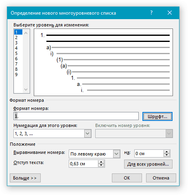Increase Отступ текста with up spinner arrow
This screenshot has width=188, height=195.
pos(101,162)
